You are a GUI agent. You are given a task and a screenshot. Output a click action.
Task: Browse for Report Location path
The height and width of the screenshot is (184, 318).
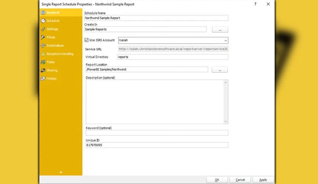(219, 70)
